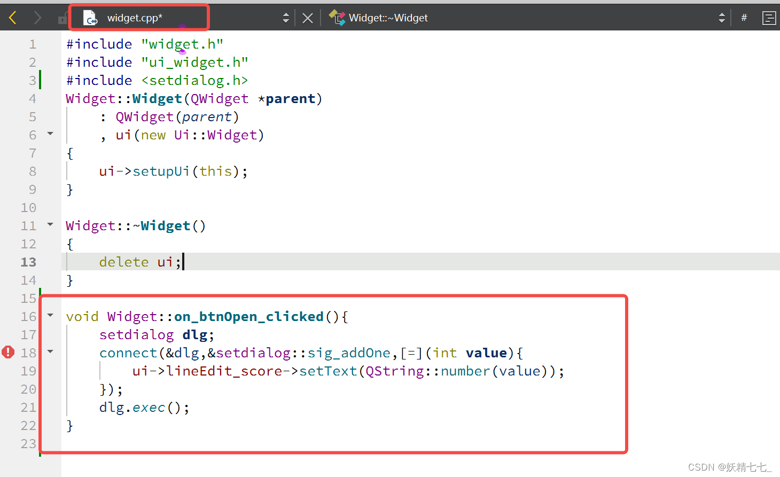Click 'setText' on line 19
The height and width of the screenshot is (477, 780).
(x=328, y=371)
